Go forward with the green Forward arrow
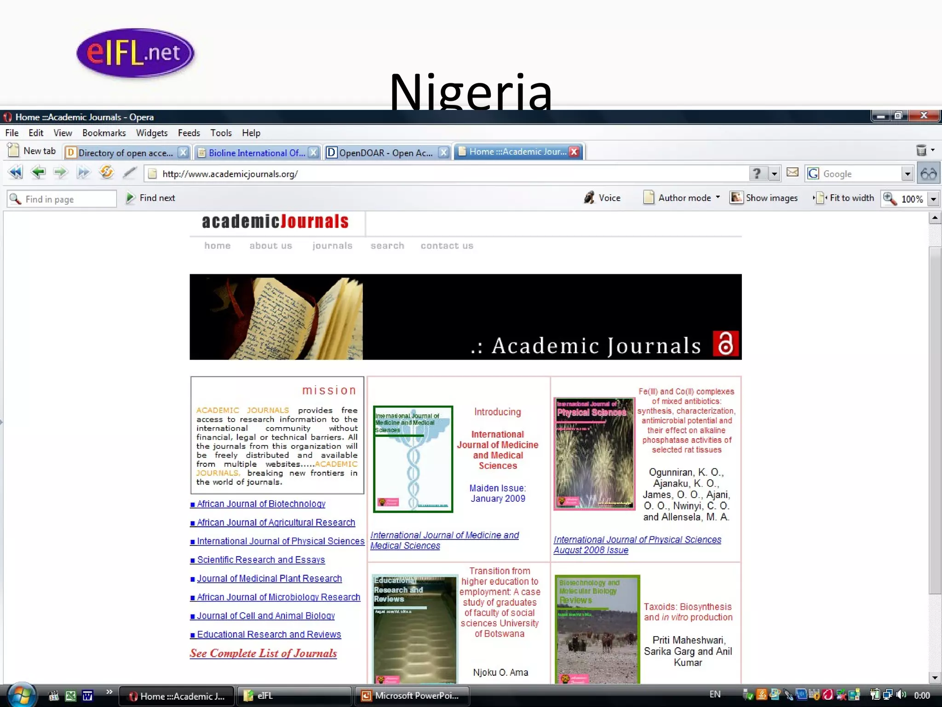This screenshot has height=707, width=942. click(x=60, y=173)
